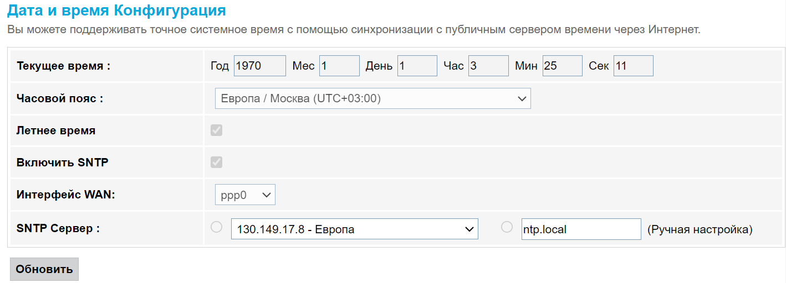
Task: Toggle the Включить SNTP checkbox
Action: [x=217, y=163]
